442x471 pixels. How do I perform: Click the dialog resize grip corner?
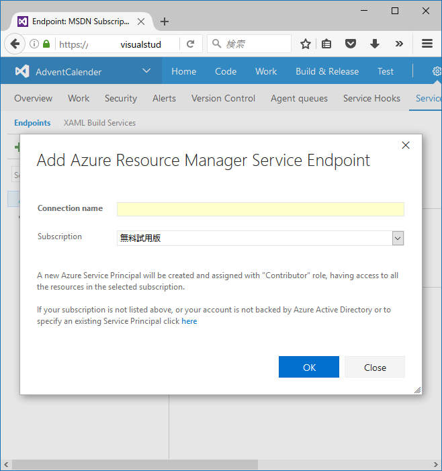click(417, 390)
